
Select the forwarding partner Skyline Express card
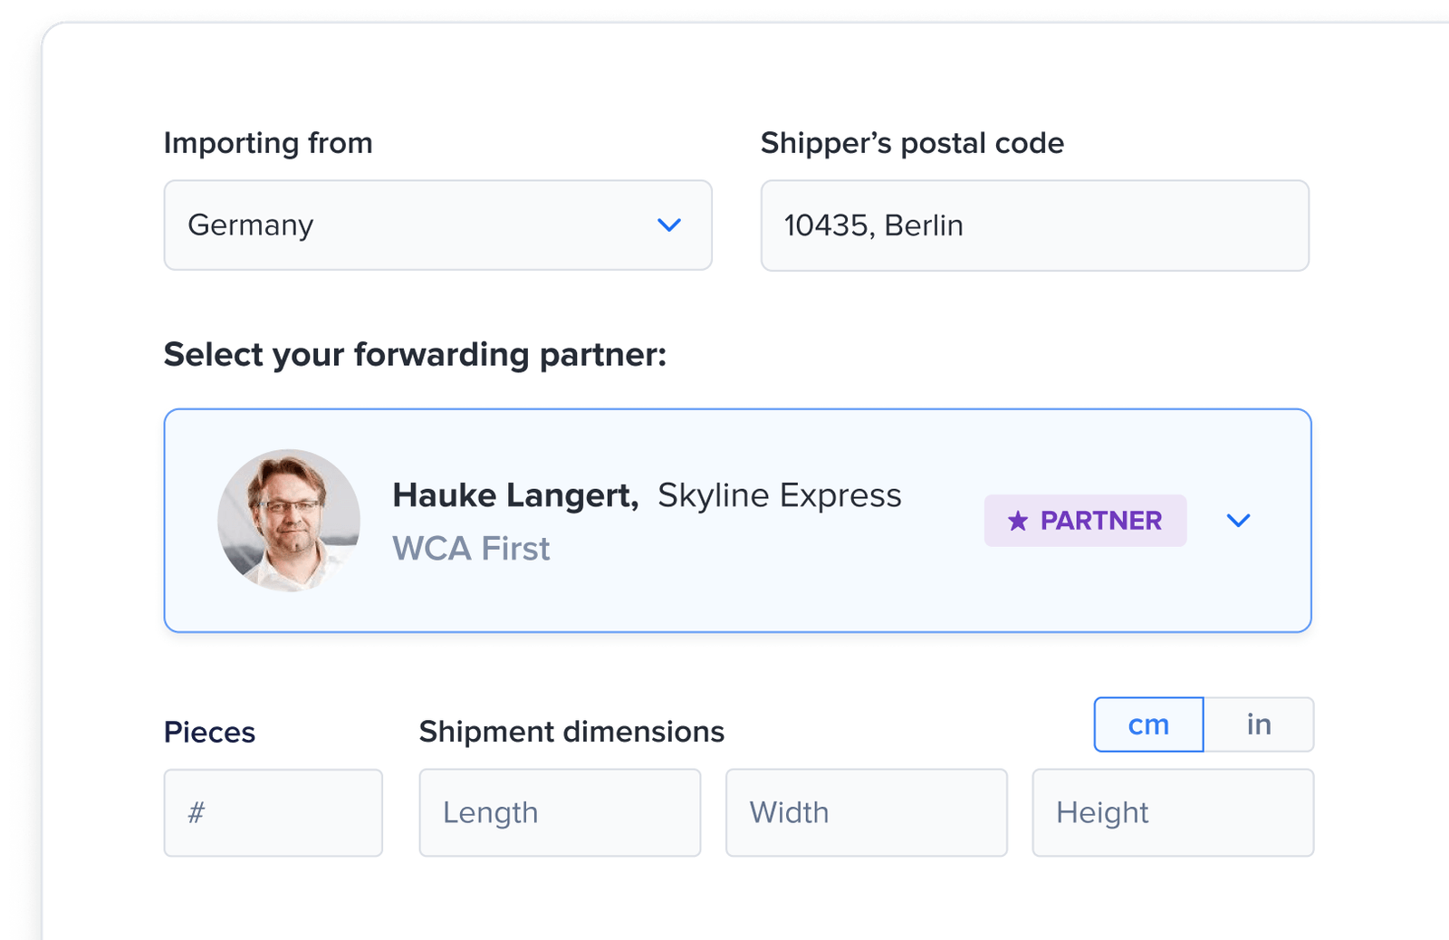coord(740,521)
